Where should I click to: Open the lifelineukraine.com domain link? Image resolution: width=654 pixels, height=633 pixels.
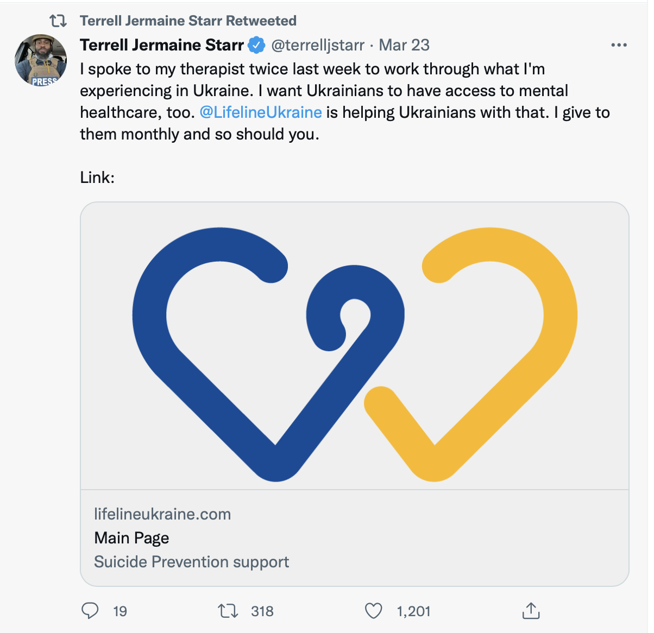(x=162, y=514)
